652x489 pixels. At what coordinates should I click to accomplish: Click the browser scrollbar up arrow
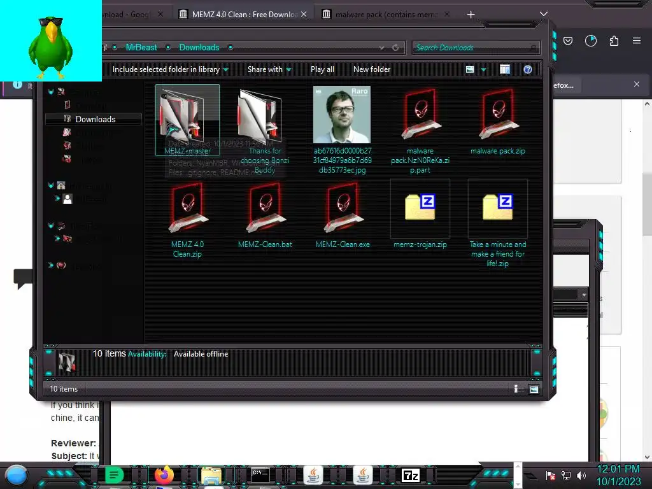point(647,104)
